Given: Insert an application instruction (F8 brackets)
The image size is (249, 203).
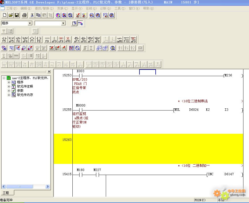Looking at the screenshot, I should point(39,40).
